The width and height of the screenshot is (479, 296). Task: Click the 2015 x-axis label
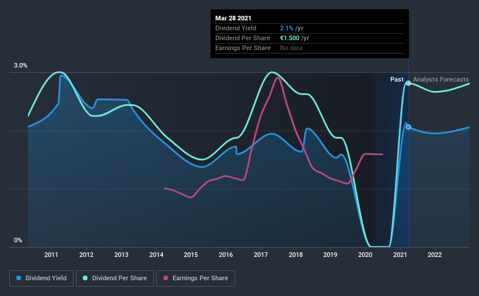click(191, 255)
